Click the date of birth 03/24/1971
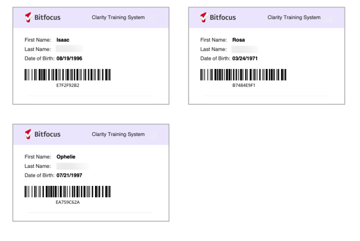 245,58
